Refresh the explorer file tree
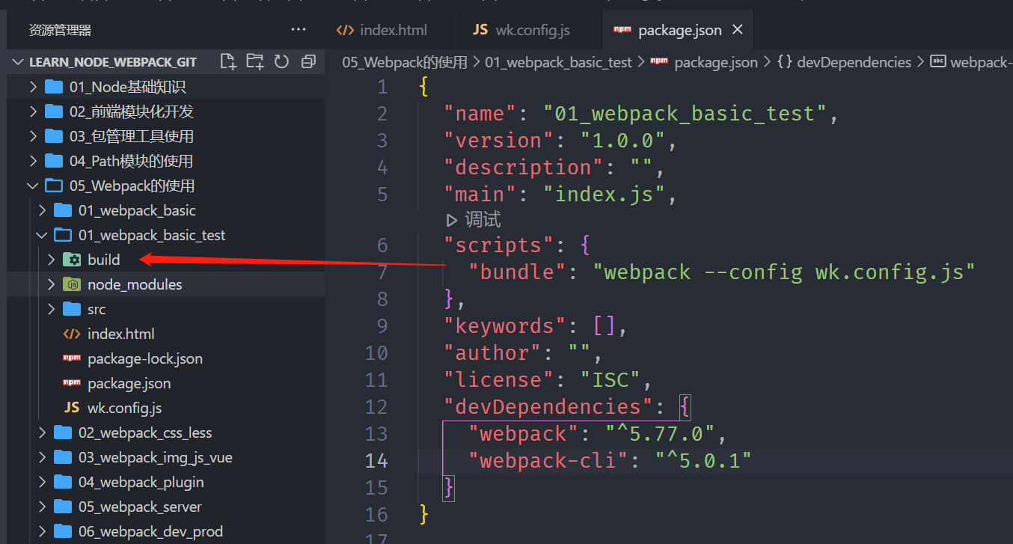This screenshot has width=1013, height=544. coord(281,61)
